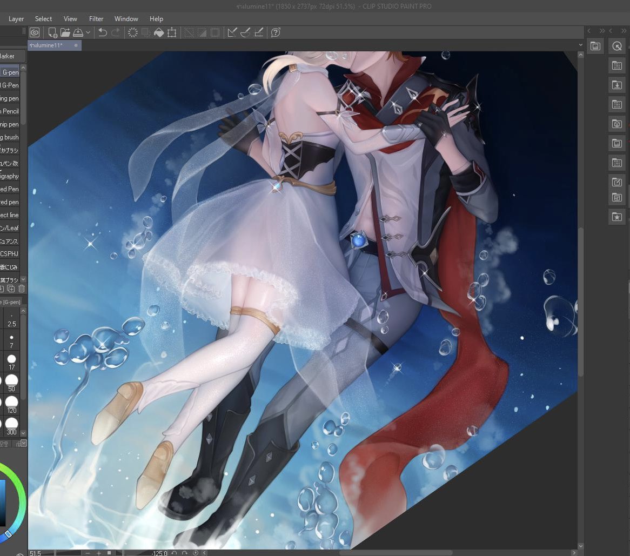Click the Scale/Rotate transform icon
Viewport: 630px width, 556px height.
click(x=172, y=32)
